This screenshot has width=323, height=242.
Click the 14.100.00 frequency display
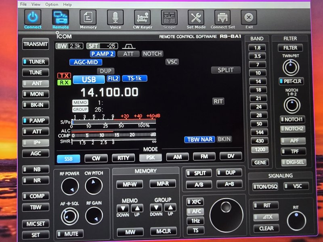click(x=109, y=92)
